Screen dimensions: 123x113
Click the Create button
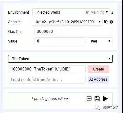[x=98, y=69]
